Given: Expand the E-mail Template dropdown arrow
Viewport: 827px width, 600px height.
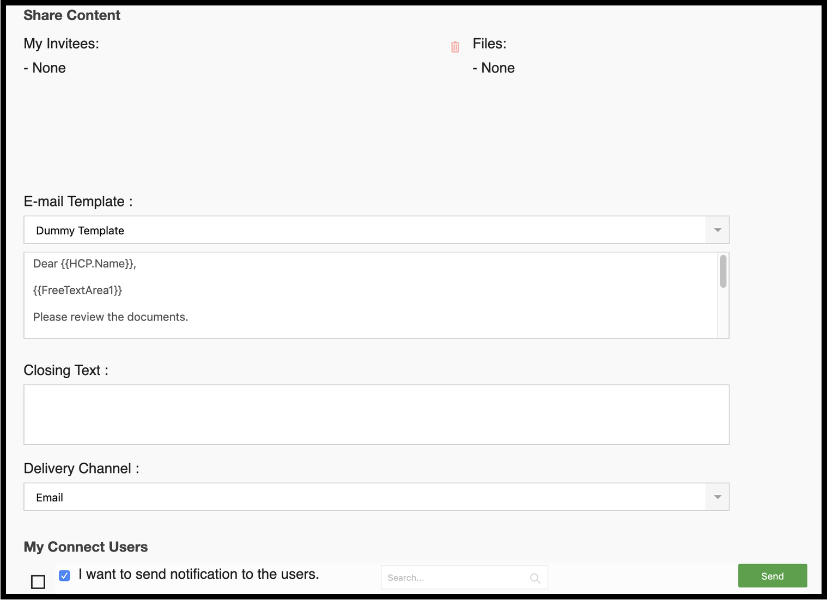Looking at the screenshot, I should pos(717,230).
